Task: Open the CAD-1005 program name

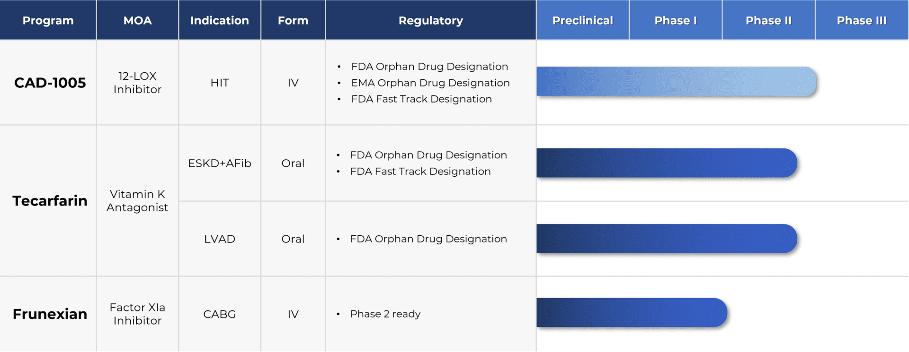Action: coord(50,83)
